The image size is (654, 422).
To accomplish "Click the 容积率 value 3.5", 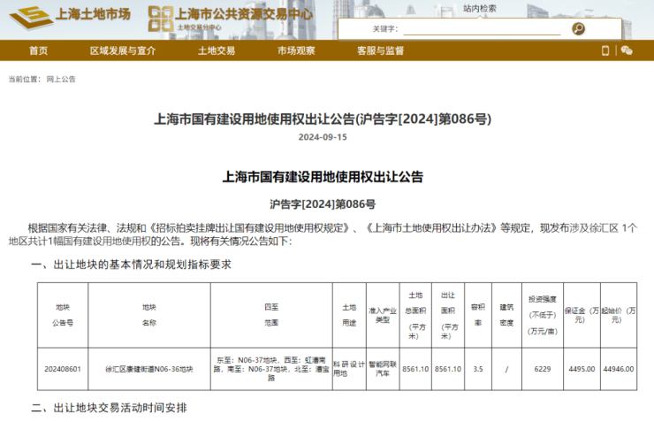I will pyautogui.click(x=478, y=369).
